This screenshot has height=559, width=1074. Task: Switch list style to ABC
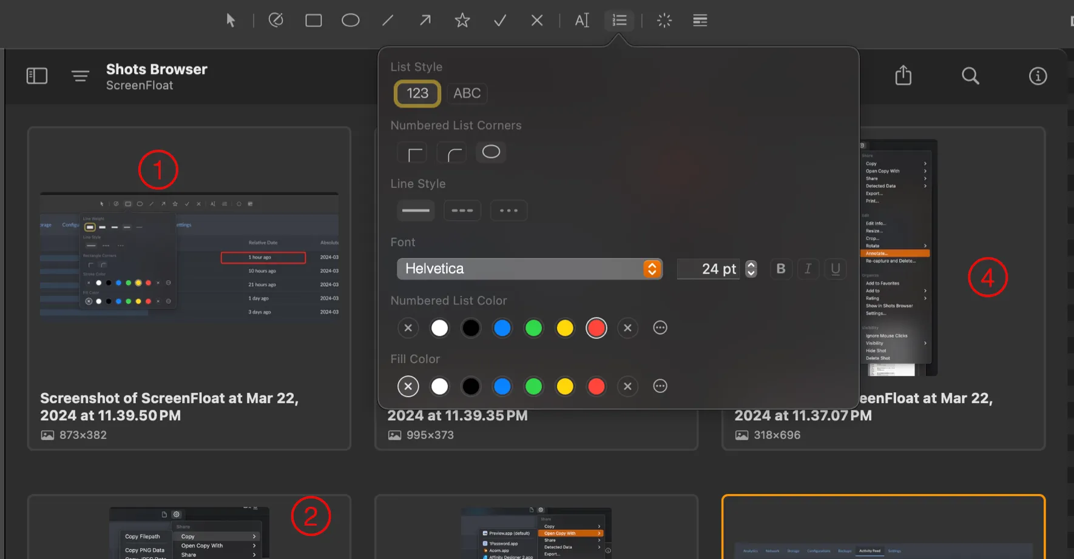[467, 93]
